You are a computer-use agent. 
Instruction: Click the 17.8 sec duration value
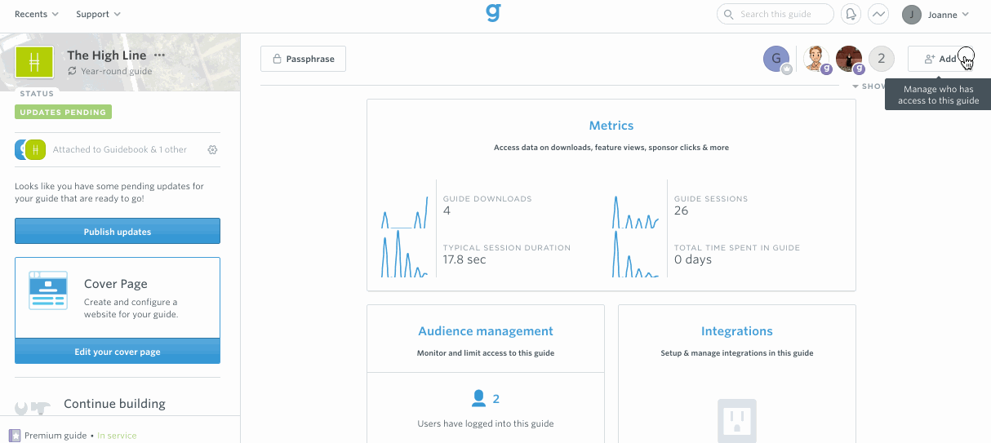464,259
